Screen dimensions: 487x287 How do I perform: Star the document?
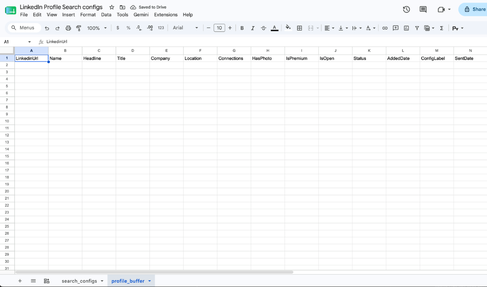coord(112,7)
